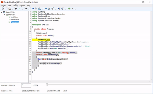The image size is (153, 94).
Task: Click the static class Program line
Action: (x=44, y=29)
